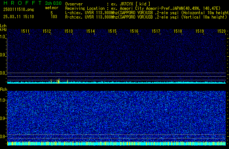Click the HROFFT title text
This screenshot has height=149, width=229.
click(23, 3)
